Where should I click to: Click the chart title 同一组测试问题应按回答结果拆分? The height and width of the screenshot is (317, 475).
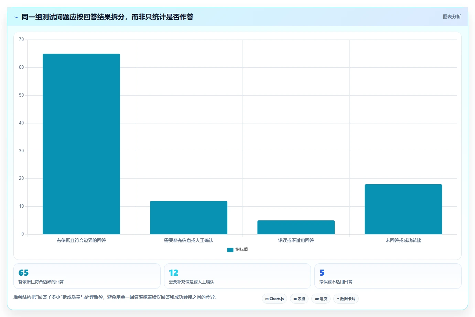[x=107, y=17]
